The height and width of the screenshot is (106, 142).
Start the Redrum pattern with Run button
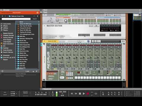coord(62,77)
